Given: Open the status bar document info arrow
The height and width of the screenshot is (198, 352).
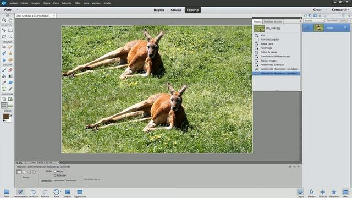Looking at the screenshot, I should pyautogui.click(x=58, y=162).
